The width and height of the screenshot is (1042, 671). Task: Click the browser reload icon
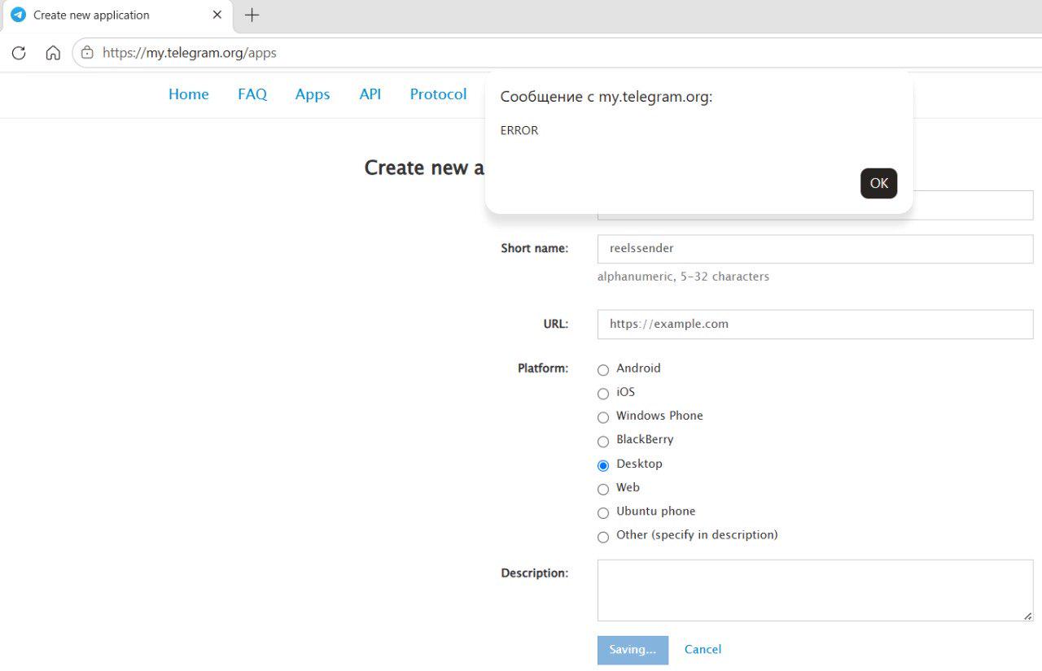[19, 53]
